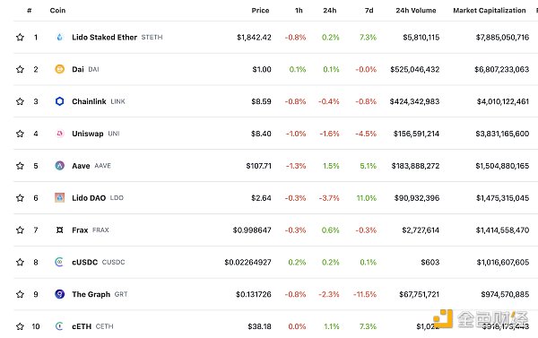538x338 pixels.
Task: Open the cETH coin name link
Action: click(x=82, y=326)
